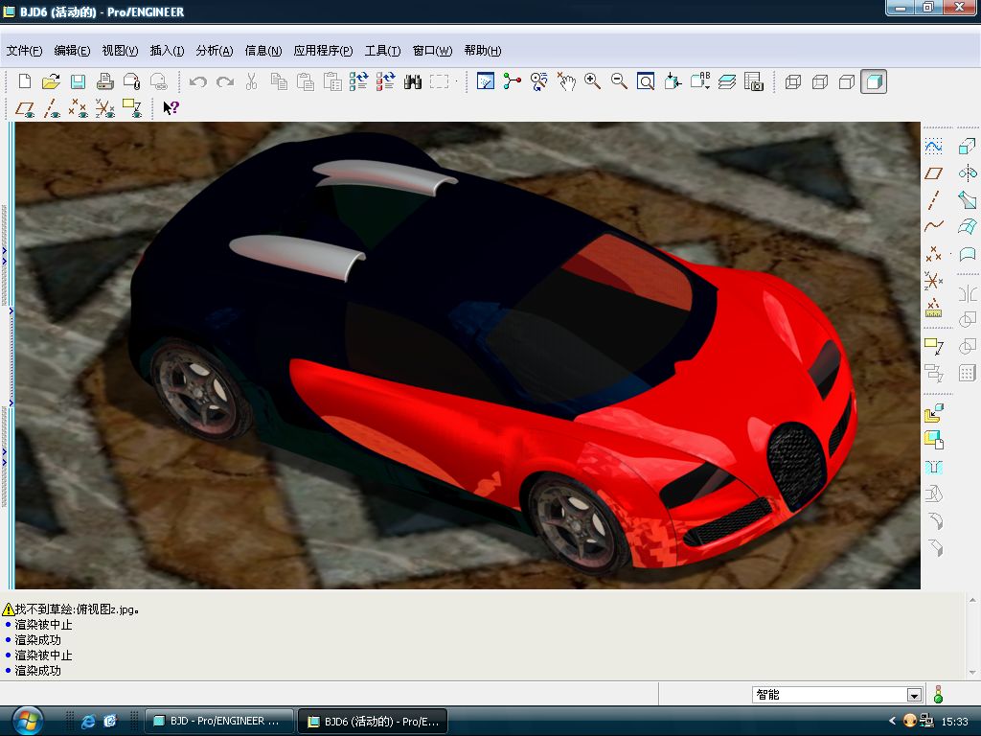The image size is (981, 736).
Task: Toggle datum axes display
Action: [x=52, y=108]
